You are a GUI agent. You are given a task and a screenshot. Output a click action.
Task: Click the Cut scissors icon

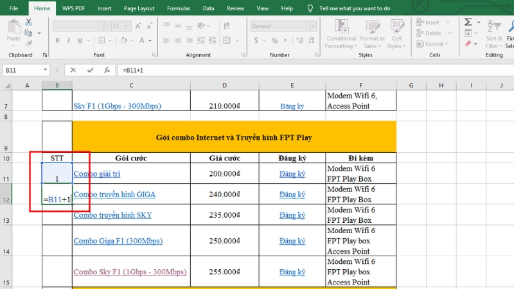(28, 22)
